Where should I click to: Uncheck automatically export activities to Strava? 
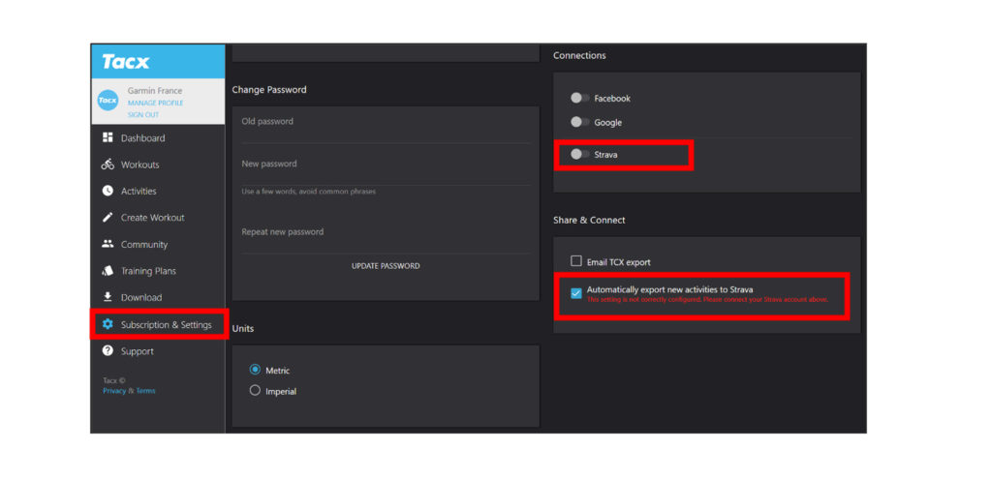576,293
